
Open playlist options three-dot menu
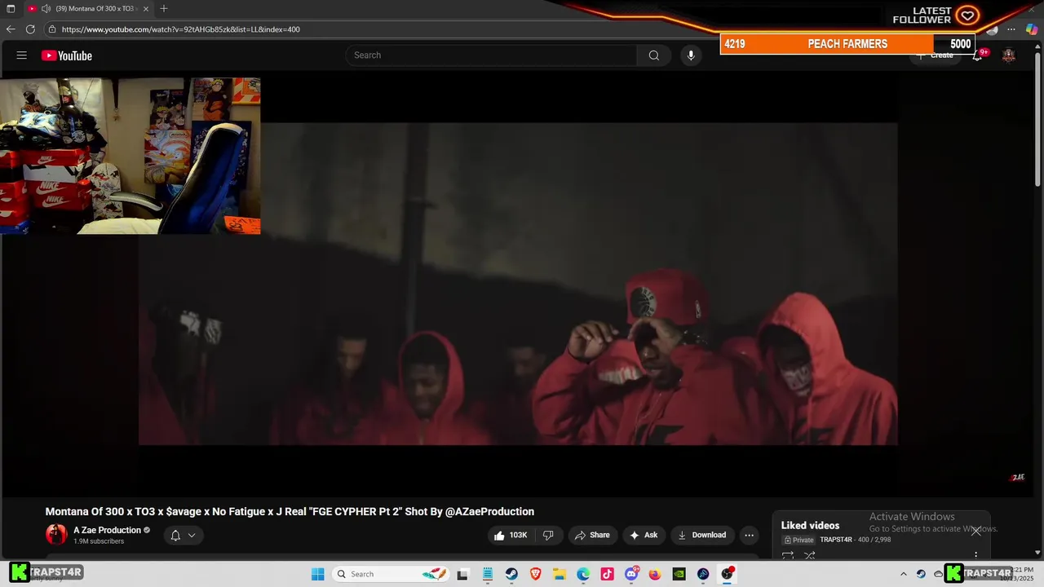975,556
